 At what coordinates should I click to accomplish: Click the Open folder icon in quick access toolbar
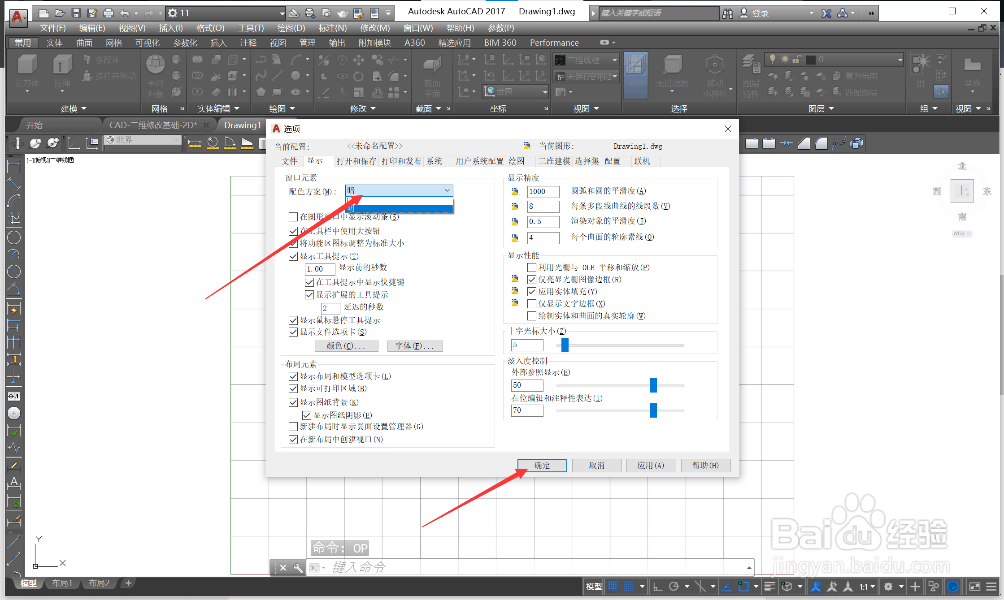pyautogui.click(x=60, y=13)
